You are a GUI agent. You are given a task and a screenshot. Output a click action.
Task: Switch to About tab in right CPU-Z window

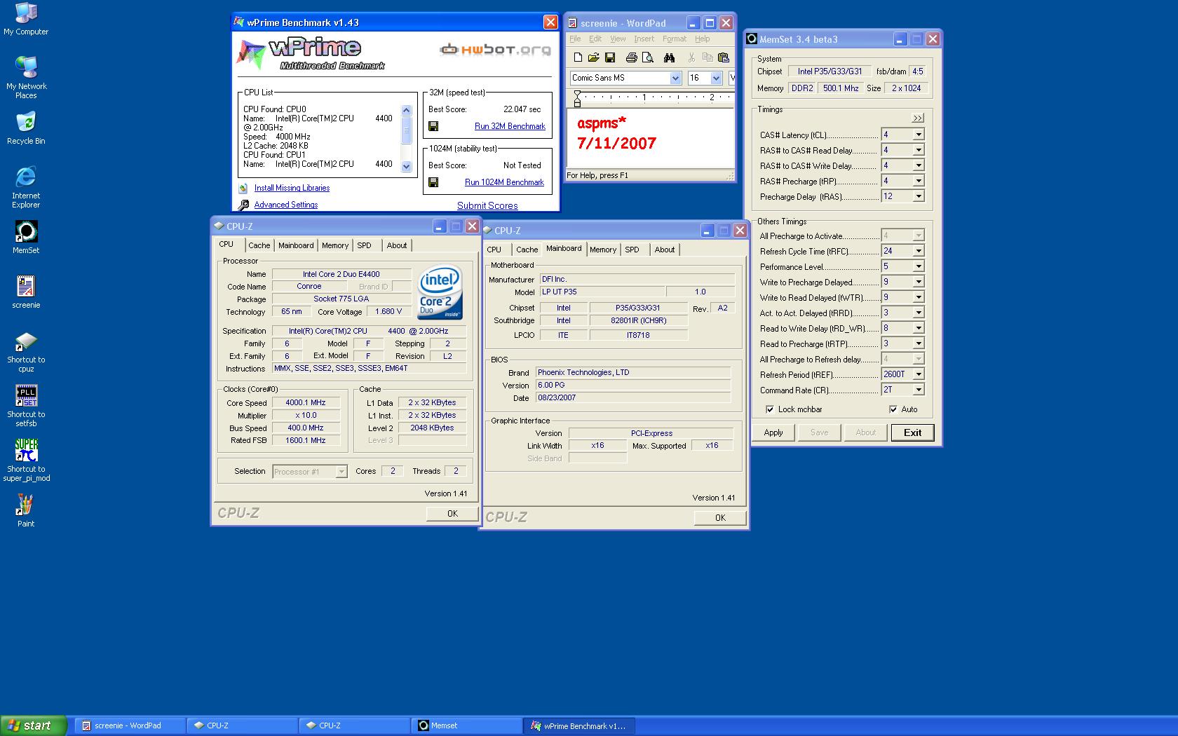click(665, 250)
